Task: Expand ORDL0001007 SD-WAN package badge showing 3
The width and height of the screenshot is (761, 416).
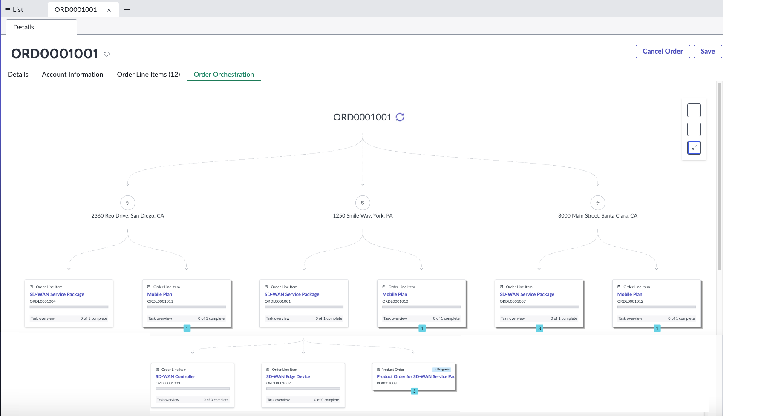Action: [540, 328]
